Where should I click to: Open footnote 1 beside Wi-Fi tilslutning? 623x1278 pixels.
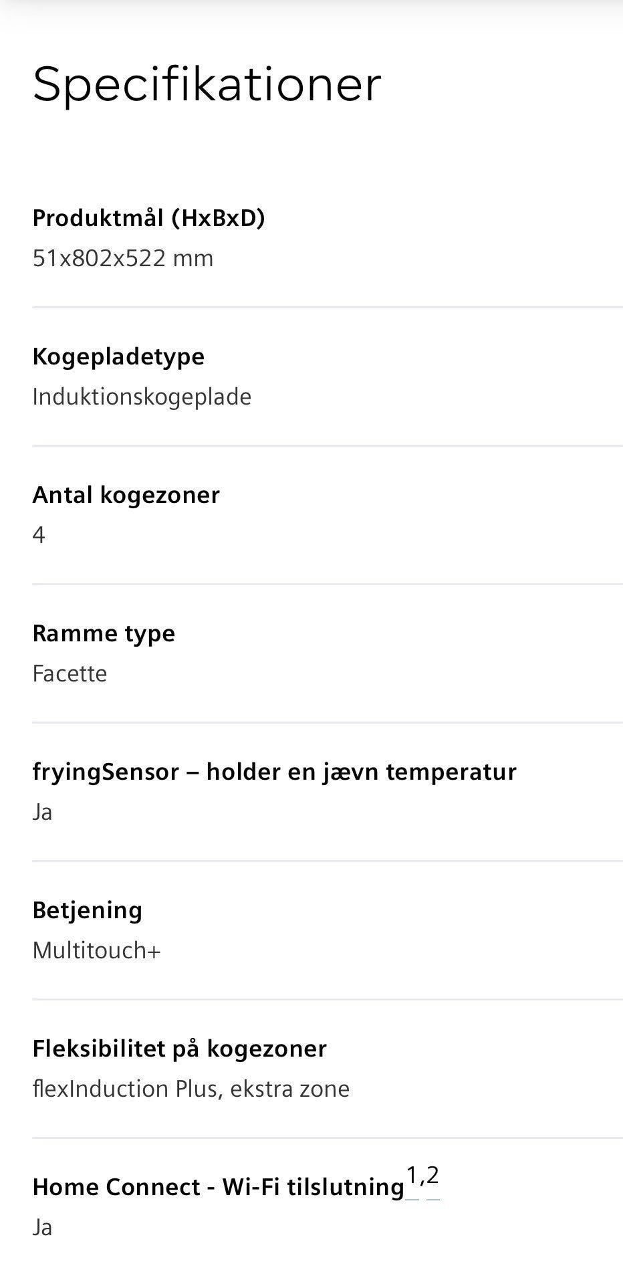click(x=412, y=1176)
